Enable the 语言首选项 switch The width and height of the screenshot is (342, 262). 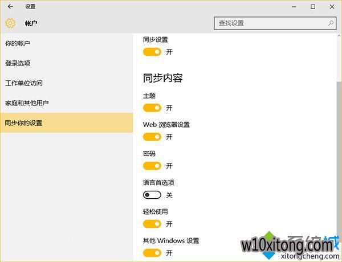[x=152, y=195]
